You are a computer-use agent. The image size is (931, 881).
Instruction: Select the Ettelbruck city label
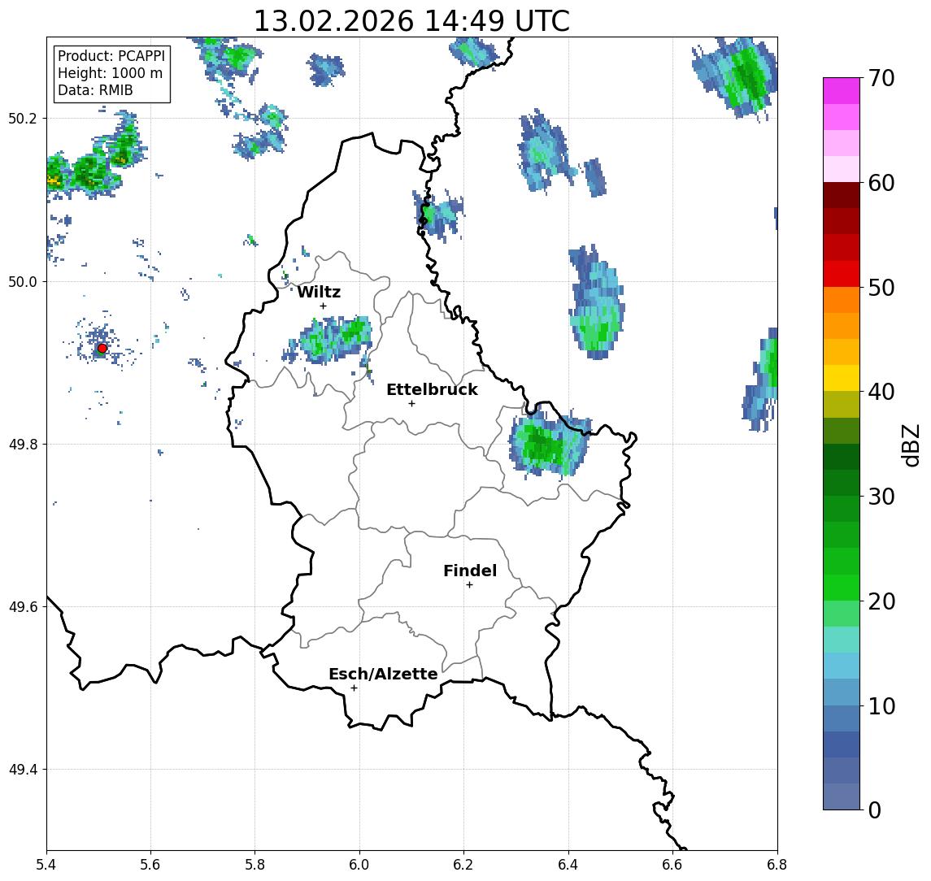[x=432, y=389]
